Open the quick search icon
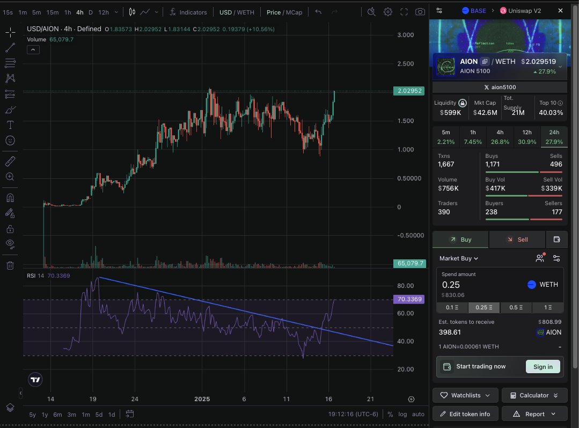This screenshot has width=579, height=428. [x=371, y=12]
